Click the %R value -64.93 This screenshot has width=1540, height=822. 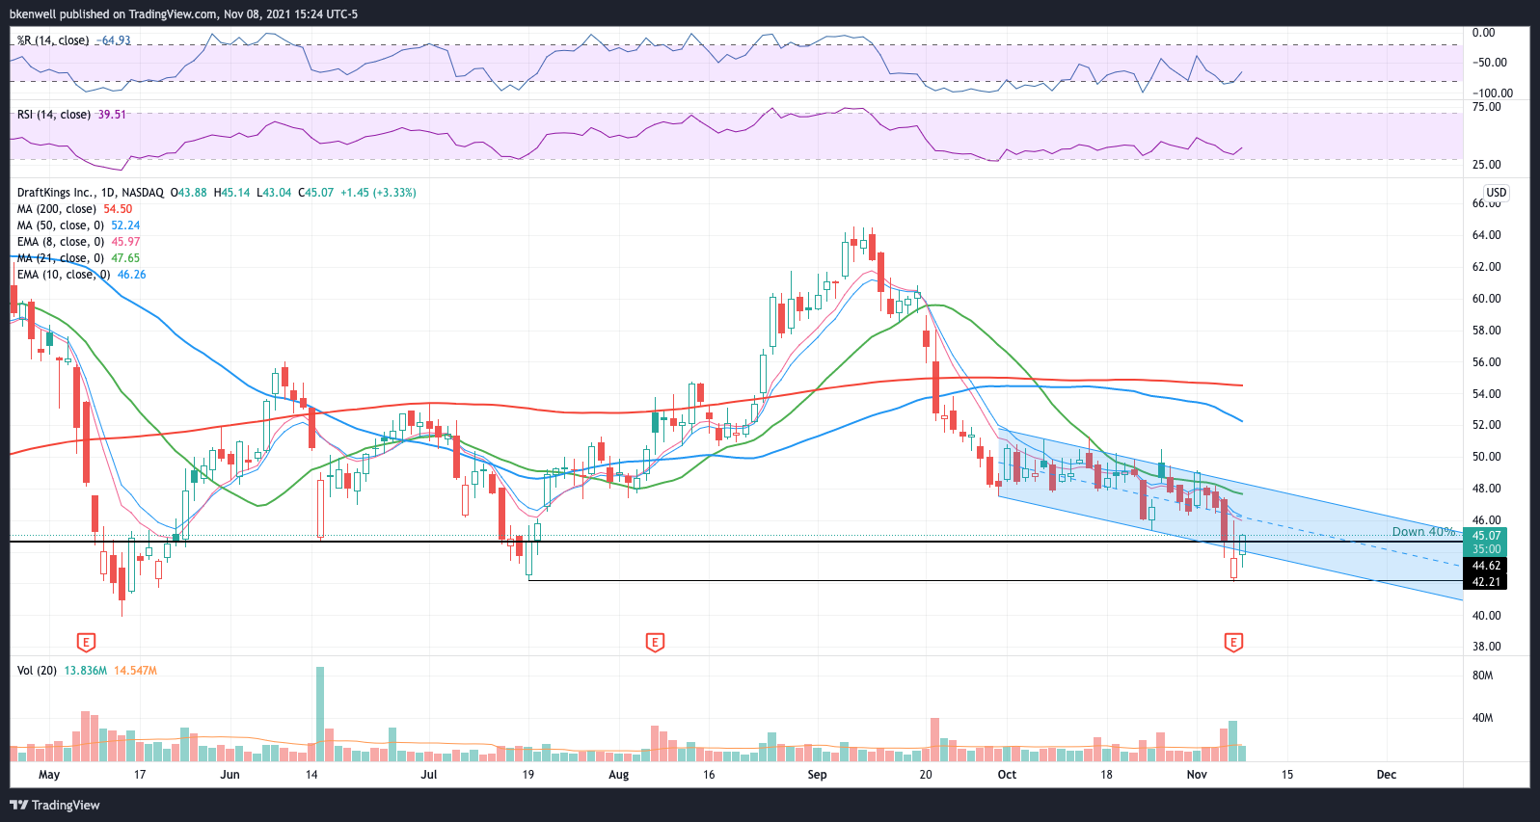pos(115,40)
